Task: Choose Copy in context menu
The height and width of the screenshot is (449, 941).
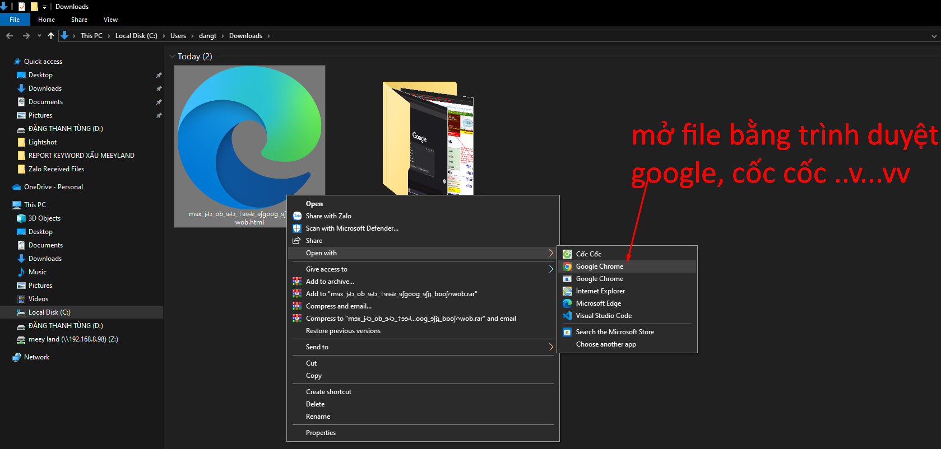Action: (423, 376)
